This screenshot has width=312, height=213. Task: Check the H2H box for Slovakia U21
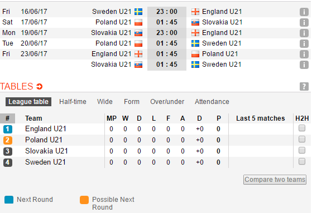pos(302,150)
